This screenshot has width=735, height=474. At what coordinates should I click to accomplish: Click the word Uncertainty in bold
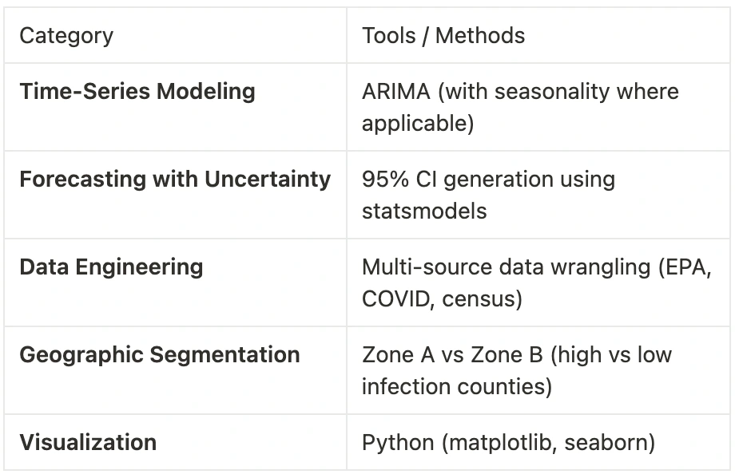tap(267, 179)
